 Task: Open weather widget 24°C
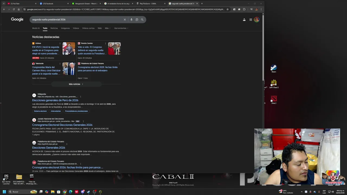[286, 192]
